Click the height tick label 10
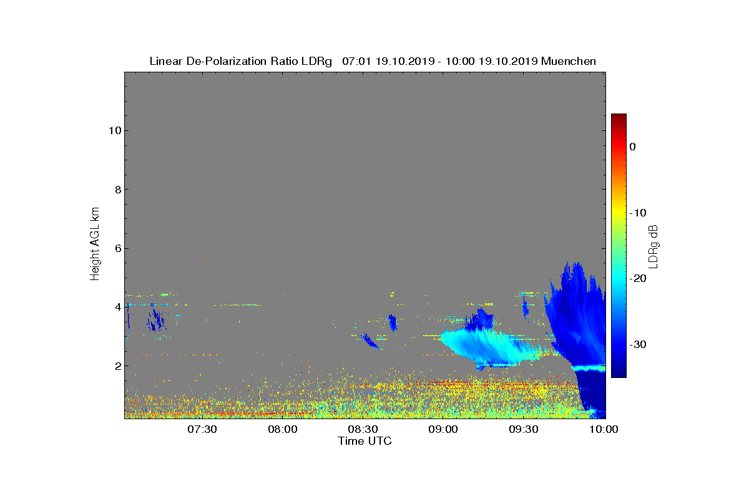Viewport: 749px width, 499px height. pyautogui.click(x=114, y=130)
